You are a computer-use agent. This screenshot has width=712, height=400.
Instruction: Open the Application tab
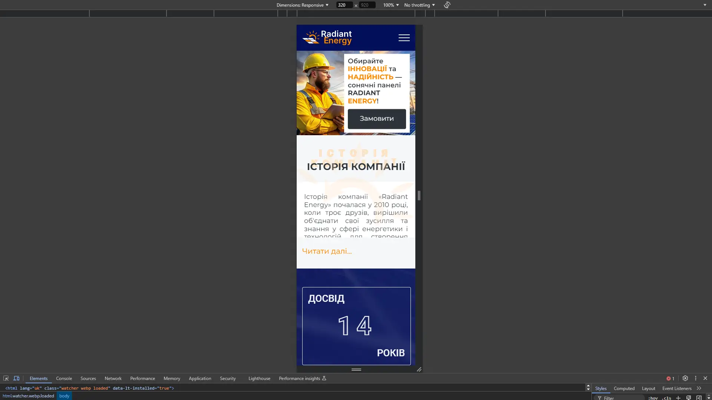pos(200,378)
